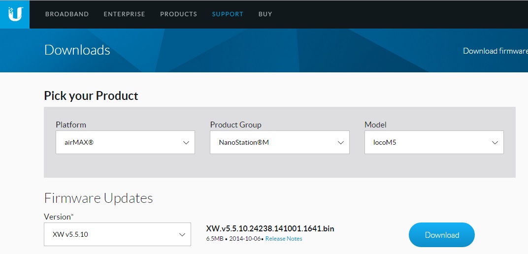Open the Version XW v5.5.10 dropdown
This screenshot has height=254, width=528.
coord(117,234)
